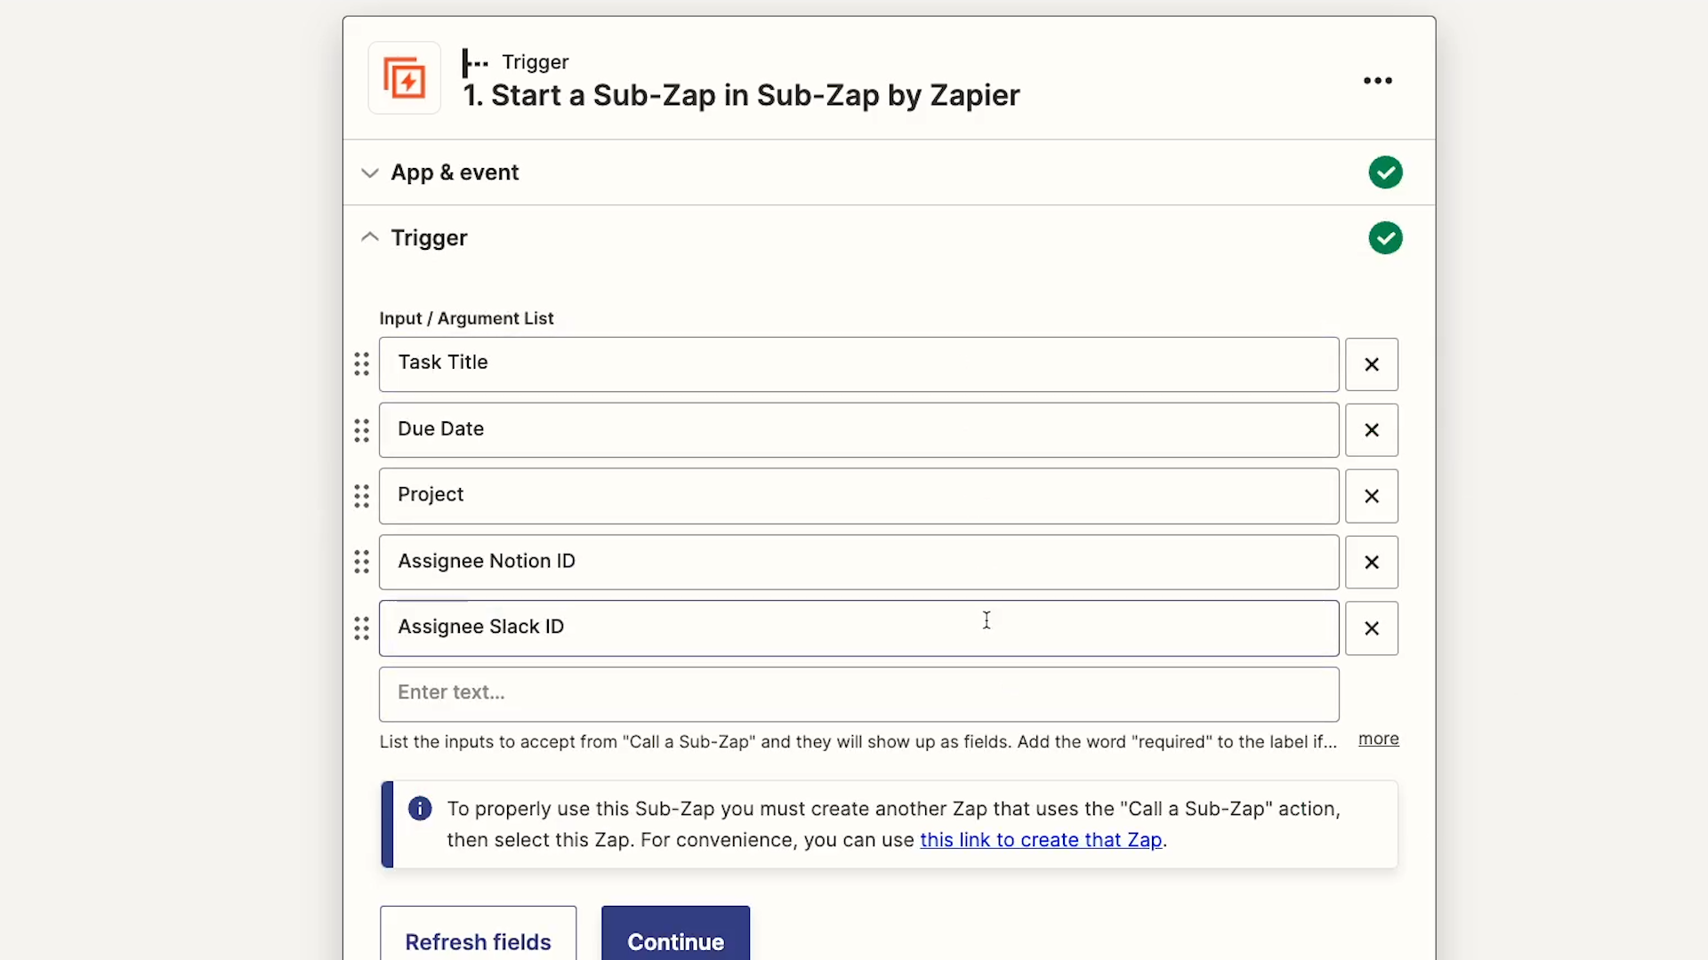Open the three-dot step options menu

[x=1377, y=81]
